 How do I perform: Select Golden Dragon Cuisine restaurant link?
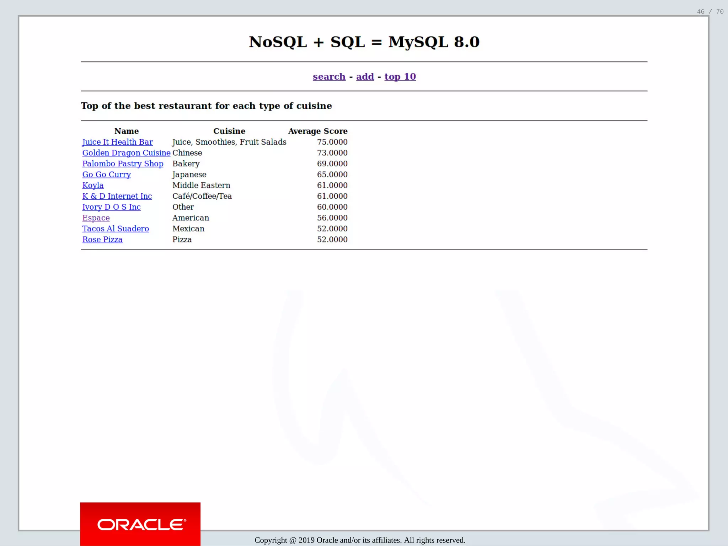point(126,153)
